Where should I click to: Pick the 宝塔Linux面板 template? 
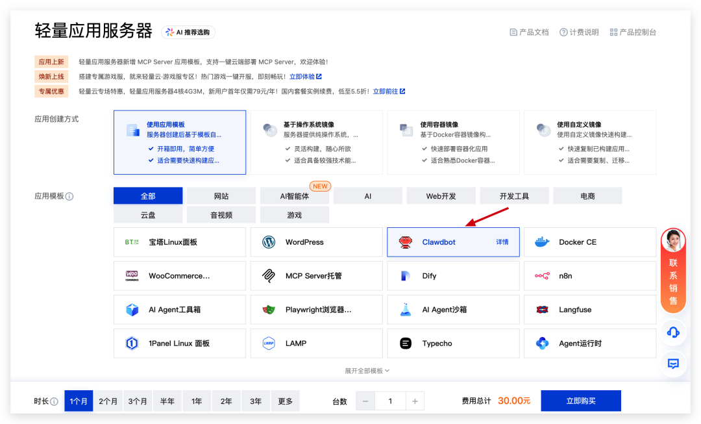pos(179,242)
